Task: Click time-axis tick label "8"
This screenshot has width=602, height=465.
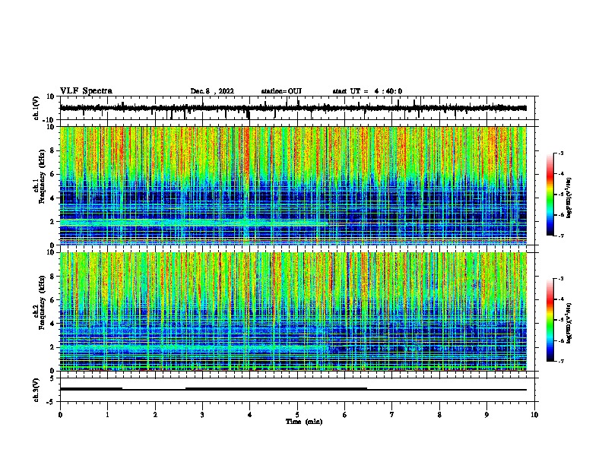Action: click(439, 415)
